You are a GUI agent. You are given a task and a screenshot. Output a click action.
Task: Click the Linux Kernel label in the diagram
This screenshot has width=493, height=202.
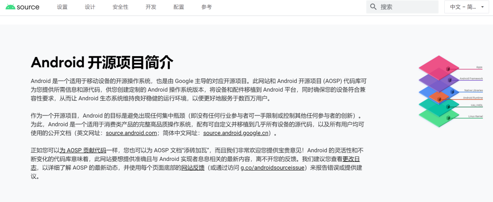475,116
